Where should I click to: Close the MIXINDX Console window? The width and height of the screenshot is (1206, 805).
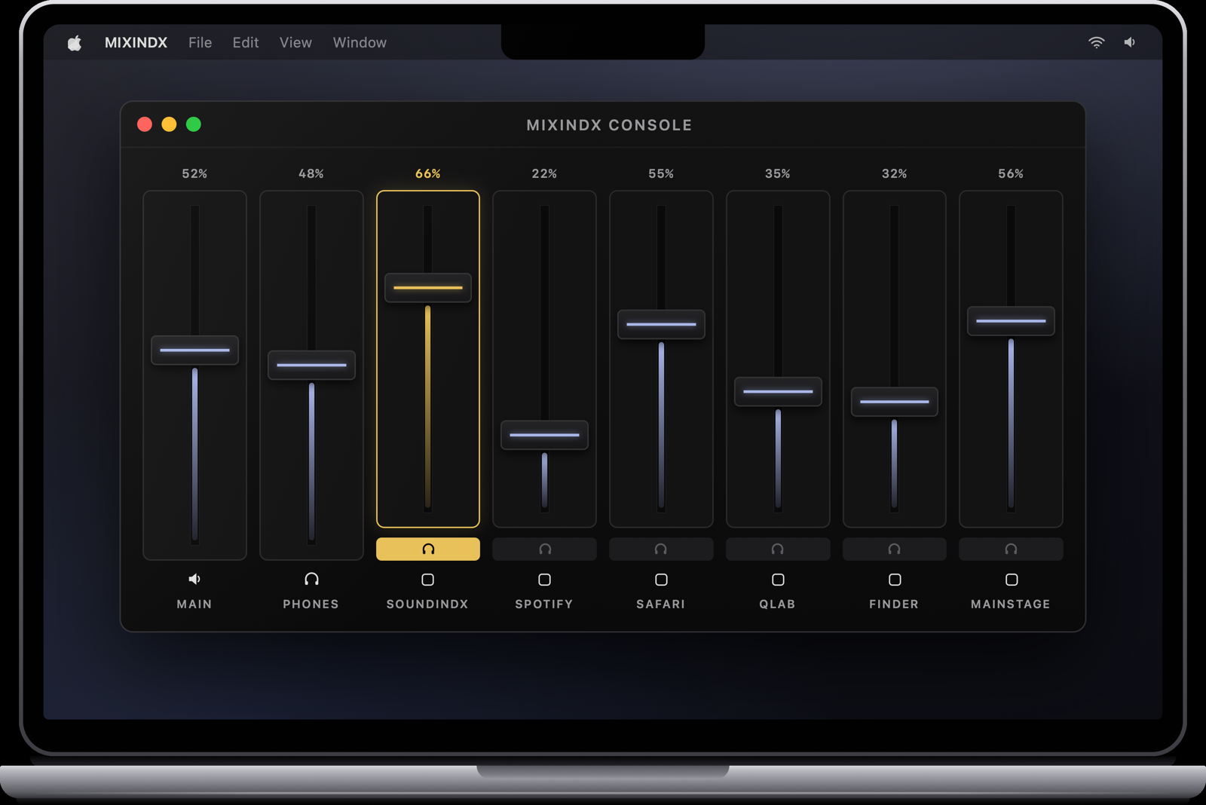[145, 124]
